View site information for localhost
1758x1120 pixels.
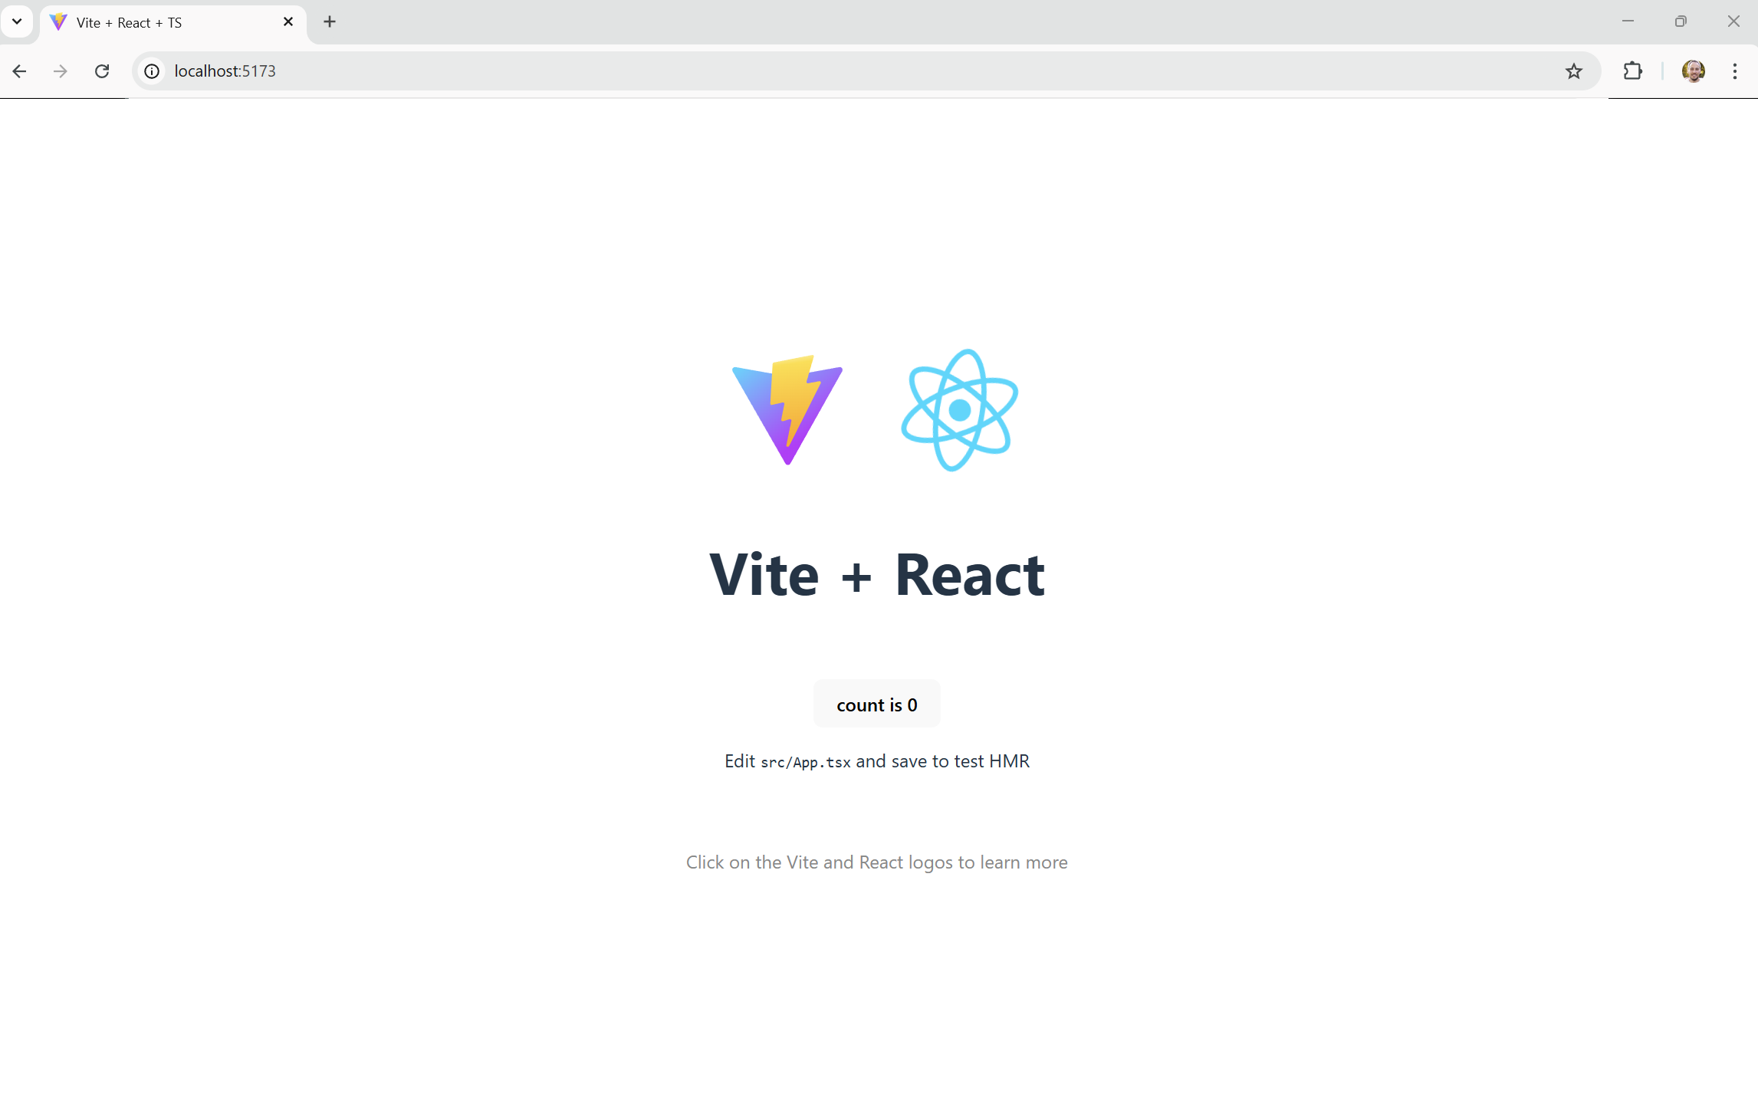click(153, 71)
